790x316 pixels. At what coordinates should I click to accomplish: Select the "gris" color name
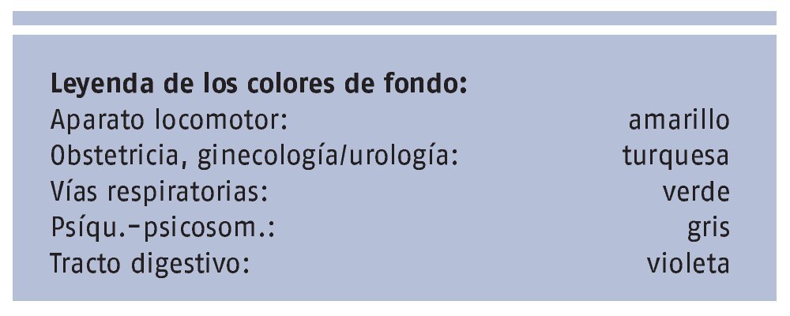[x=708, y=228]
